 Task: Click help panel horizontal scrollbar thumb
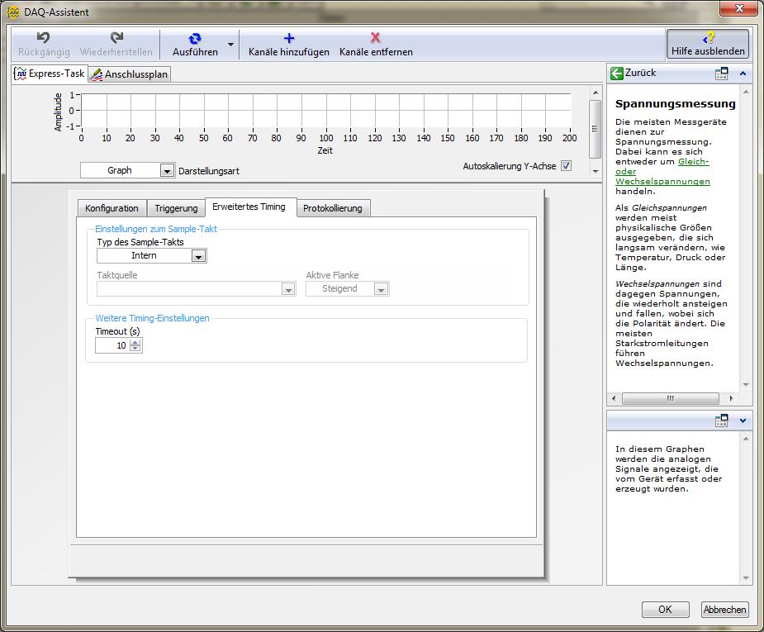tap(670, 398)
